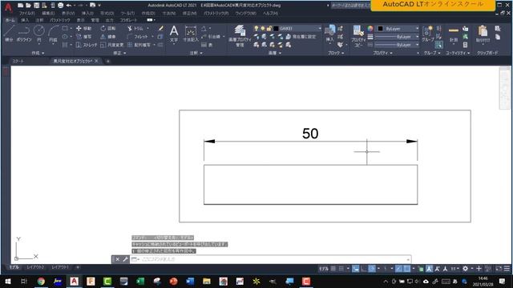Click the Fillet (フィレット) tool

138,37
